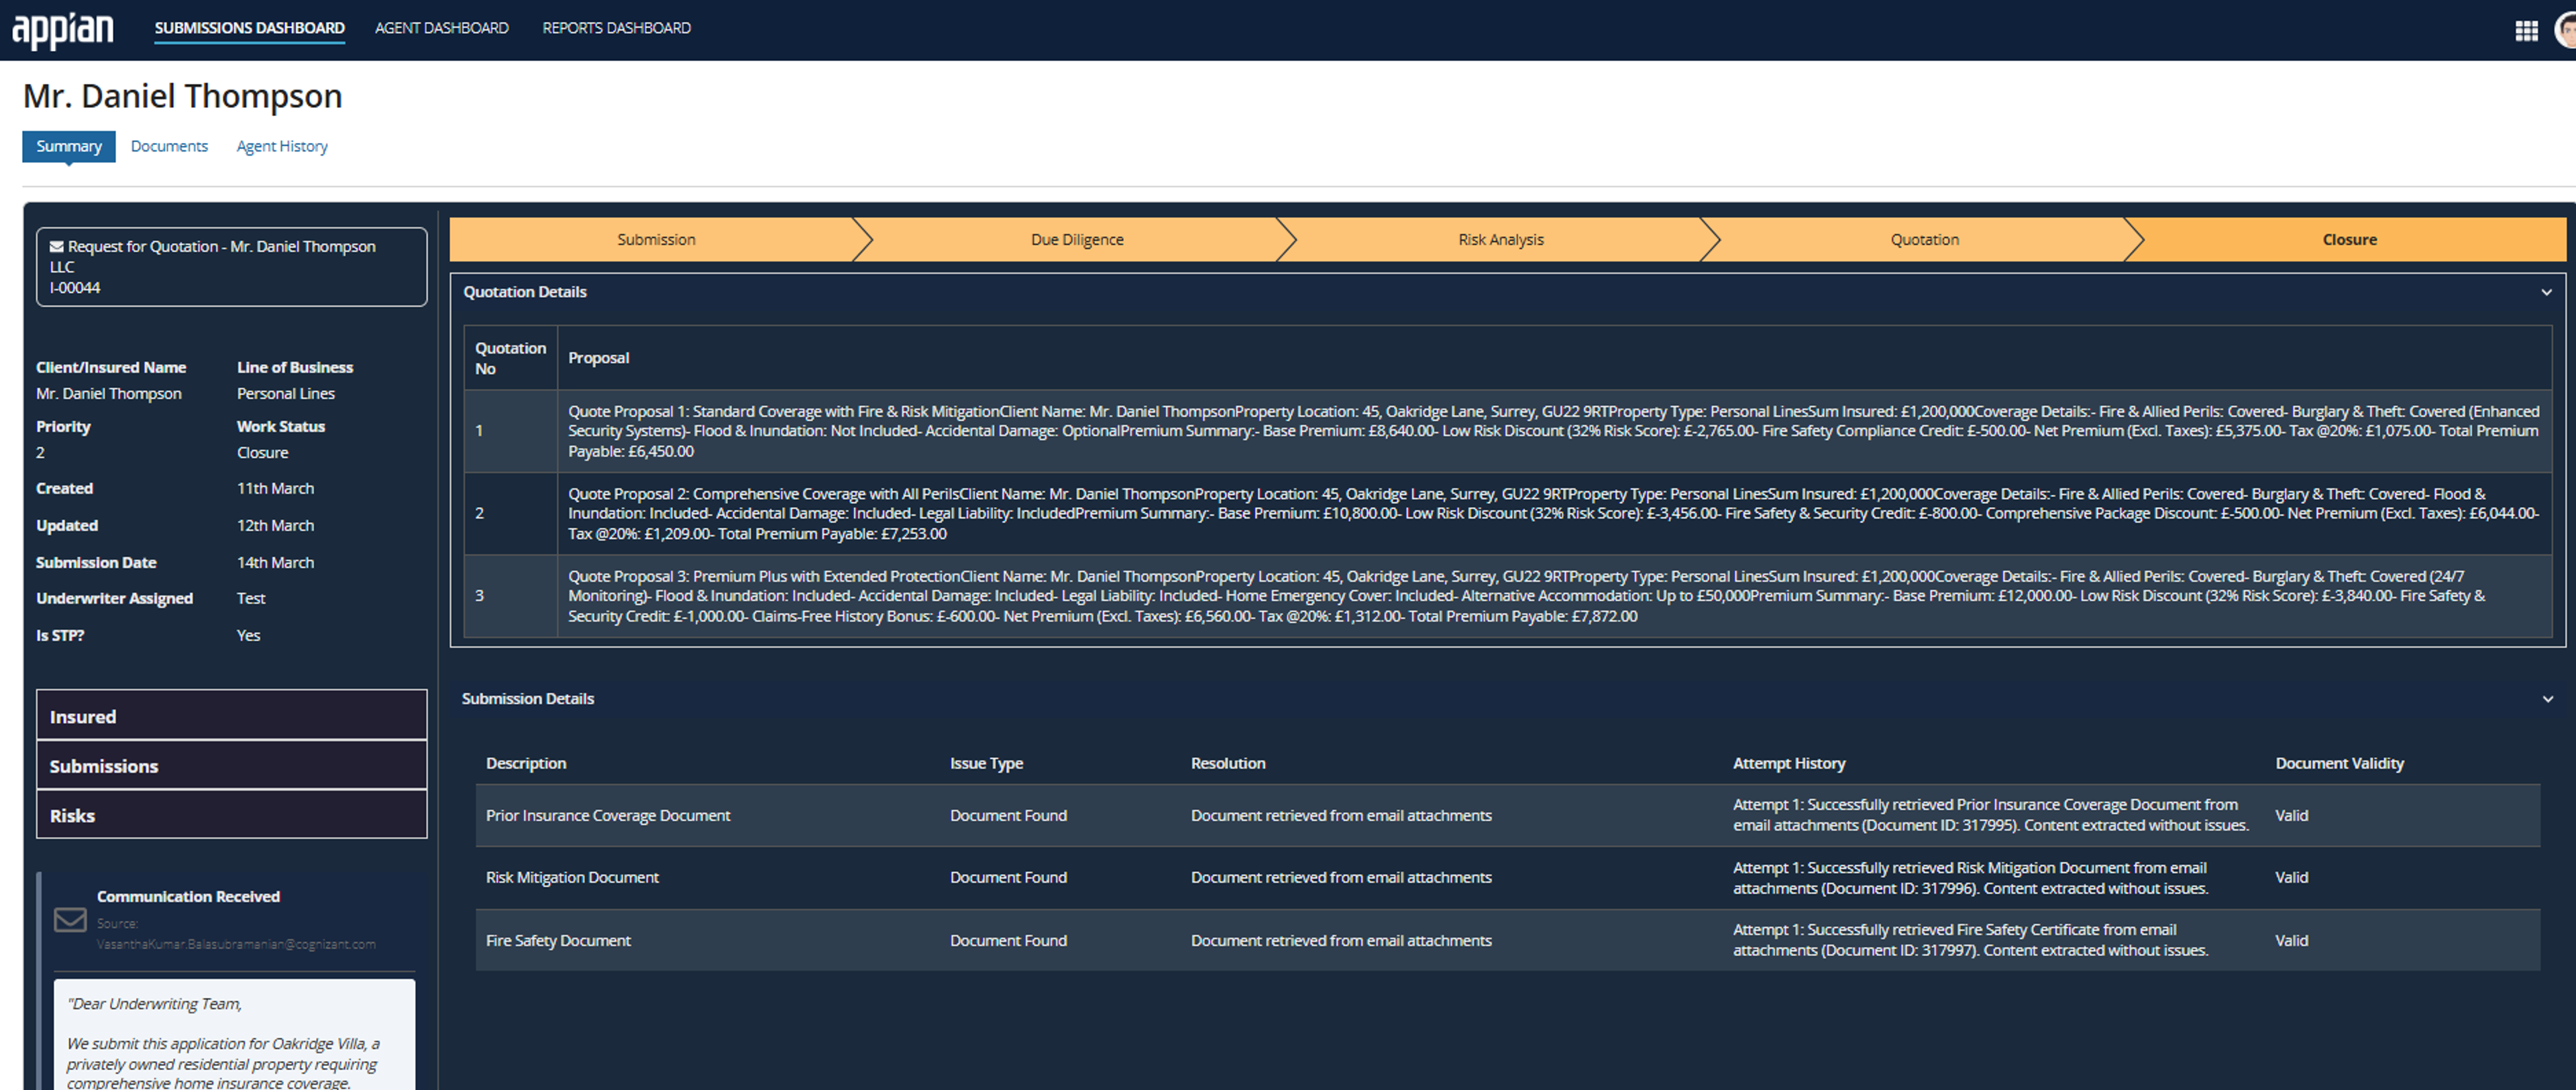Expand the Submissions section

pos(232,766)
